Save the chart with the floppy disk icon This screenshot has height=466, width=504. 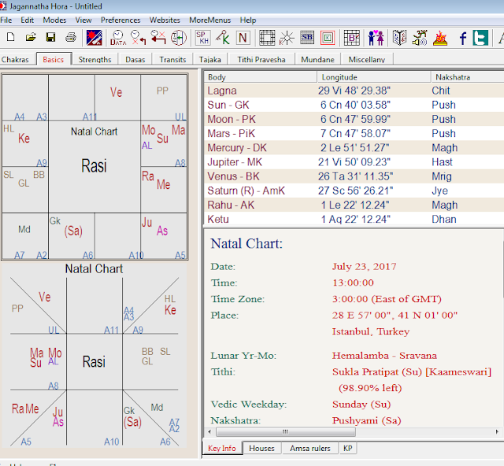pos(50,37)
